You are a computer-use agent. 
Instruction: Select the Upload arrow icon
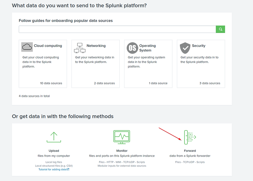pos(54,137)
